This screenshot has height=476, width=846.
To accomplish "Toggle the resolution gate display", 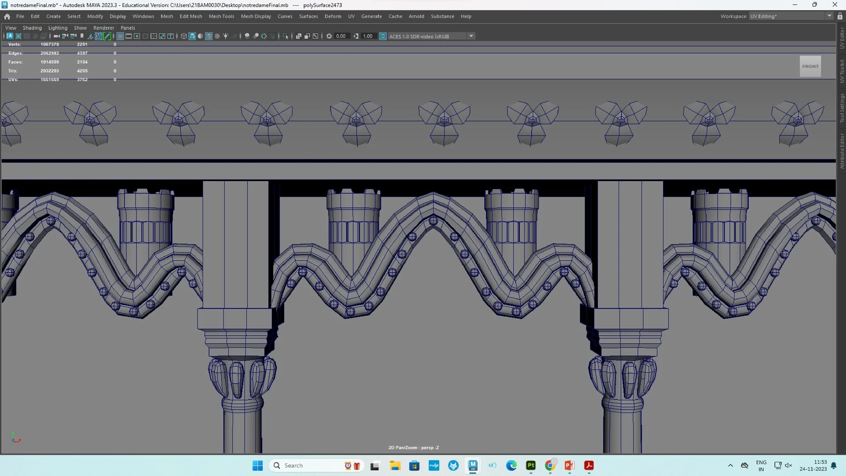I will 137,36.
